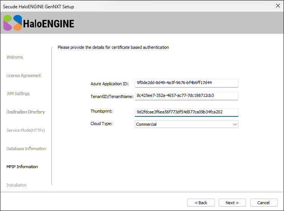Select Service Mode(HTTPs) step in sidebar

click(26, 130)
